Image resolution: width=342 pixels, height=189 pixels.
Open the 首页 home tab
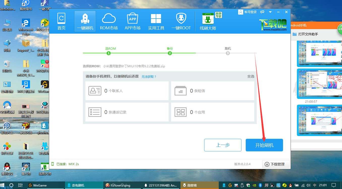[61, 22]
